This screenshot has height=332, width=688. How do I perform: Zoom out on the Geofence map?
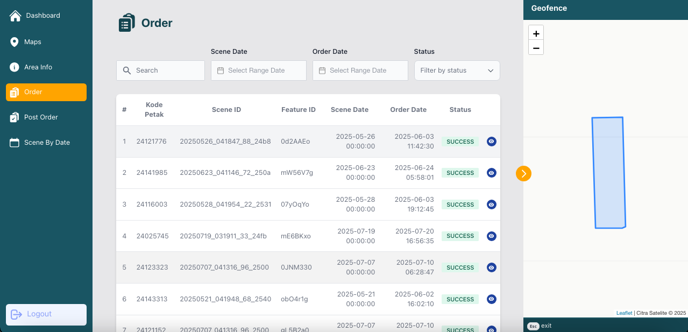point(536,48)
